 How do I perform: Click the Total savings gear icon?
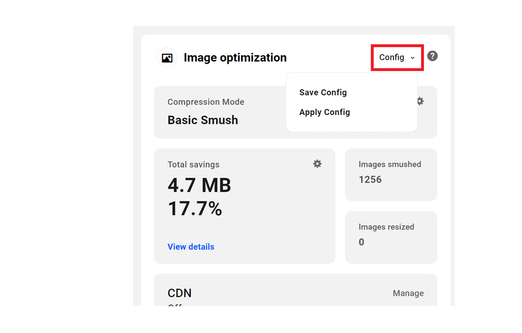[x=317, y=164]
